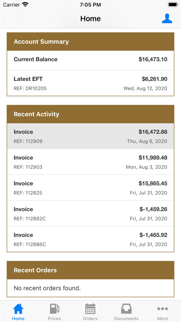
Task: Open the Documents inbox tray icon
Action: click(126, 309)
